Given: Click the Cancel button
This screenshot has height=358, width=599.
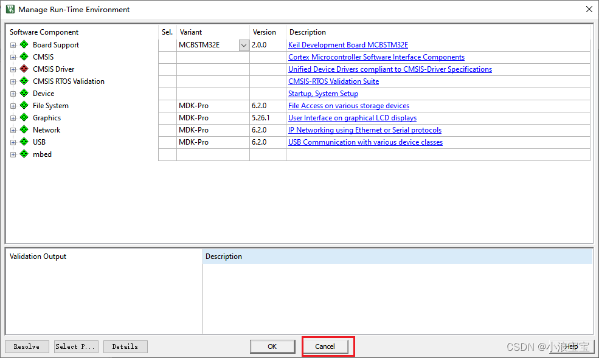Looking at the screenshot, I should (325, 346).
